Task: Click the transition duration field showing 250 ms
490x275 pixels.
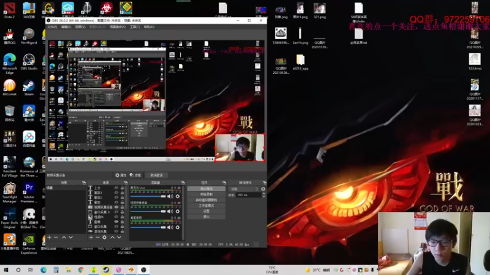Action: tap(249, 195)
